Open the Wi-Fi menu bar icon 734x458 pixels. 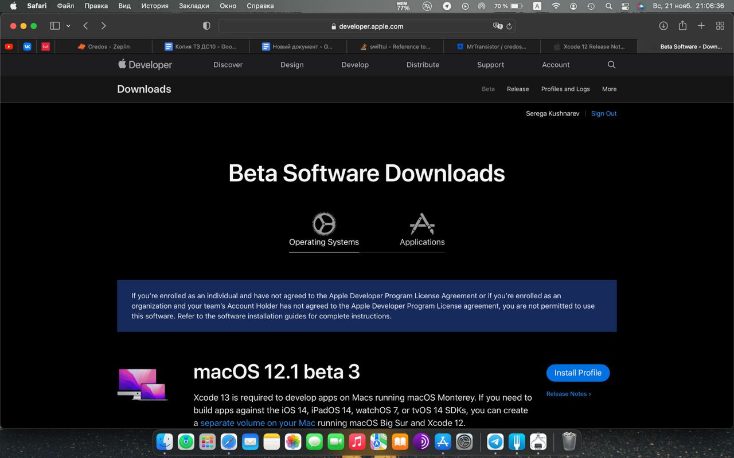coord(556,6)
